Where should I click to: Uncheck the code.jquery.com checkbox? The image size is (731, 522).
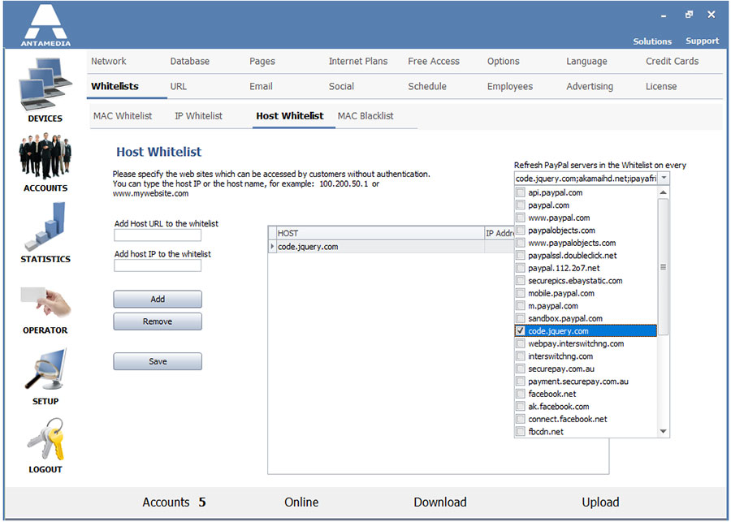point(521,331)
